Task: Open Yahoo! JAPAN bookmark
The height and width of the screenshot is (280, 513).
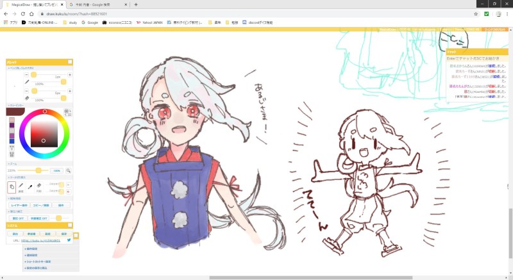Action: click(149, 22)
